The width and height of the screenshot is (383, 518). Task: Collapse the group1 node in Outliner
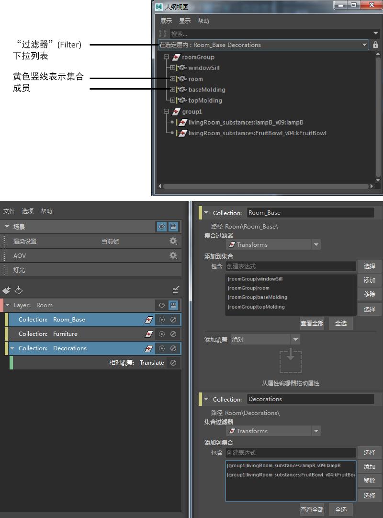(x=167, y=111)
